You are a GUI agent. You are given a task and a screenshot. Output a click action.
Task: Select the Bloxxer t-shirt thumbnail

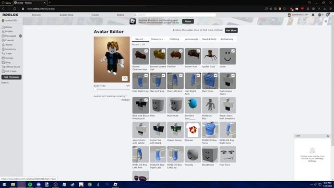[x=193, y=130]
